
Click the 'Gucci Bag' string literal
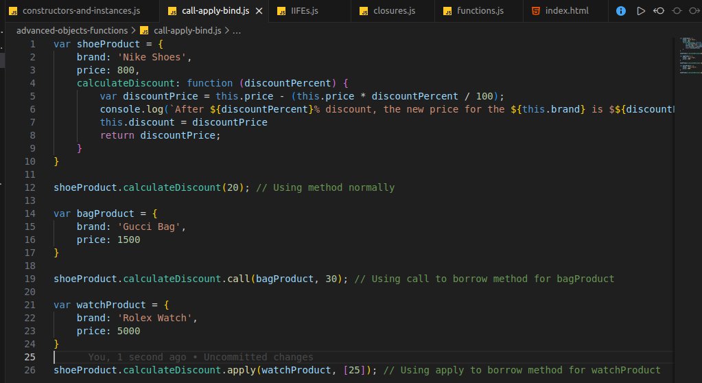(x=149, y=227)
